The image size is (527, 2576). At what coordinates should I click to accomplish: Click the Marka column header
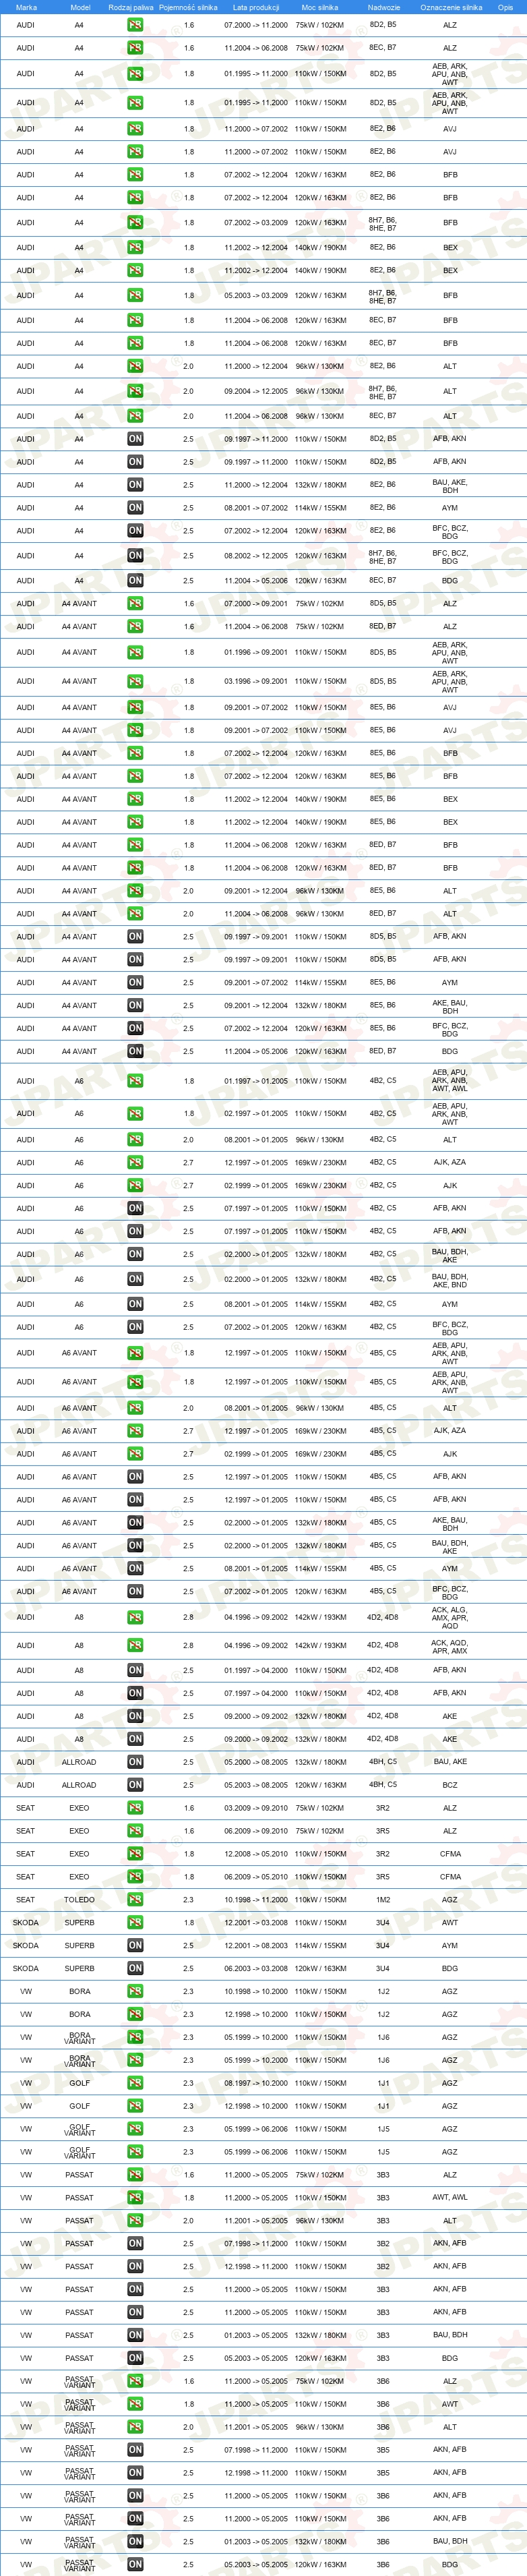point(26,7)
